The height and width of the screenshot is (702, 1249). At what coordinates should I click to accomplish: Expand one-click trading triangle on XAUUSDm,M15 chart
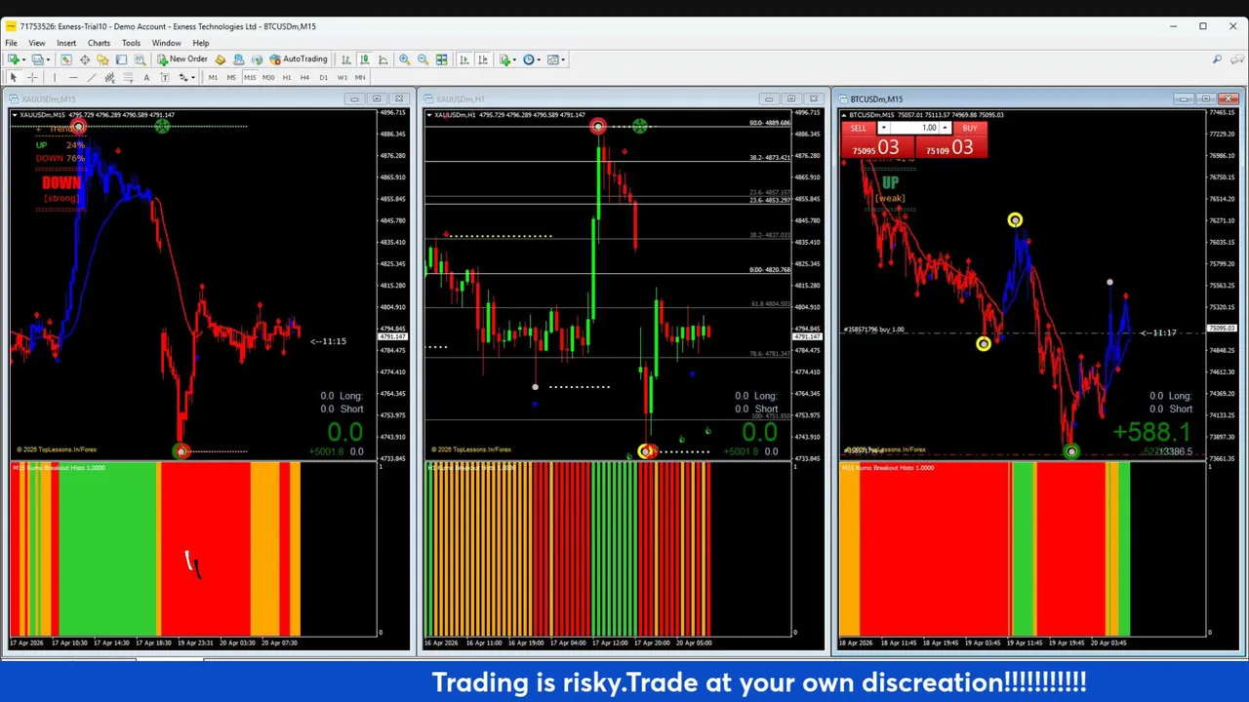click(15, 115)
